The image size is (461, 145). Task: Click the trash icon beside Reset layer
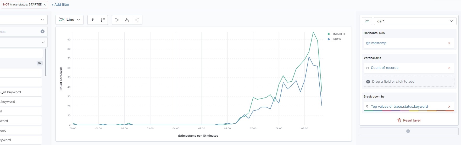pyautogui.click(x=399, y=120)
